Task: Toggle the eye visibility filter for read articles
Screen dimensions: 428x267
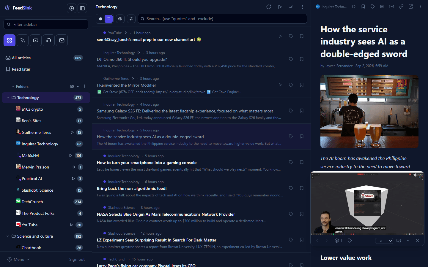Action: coord(120,19)
